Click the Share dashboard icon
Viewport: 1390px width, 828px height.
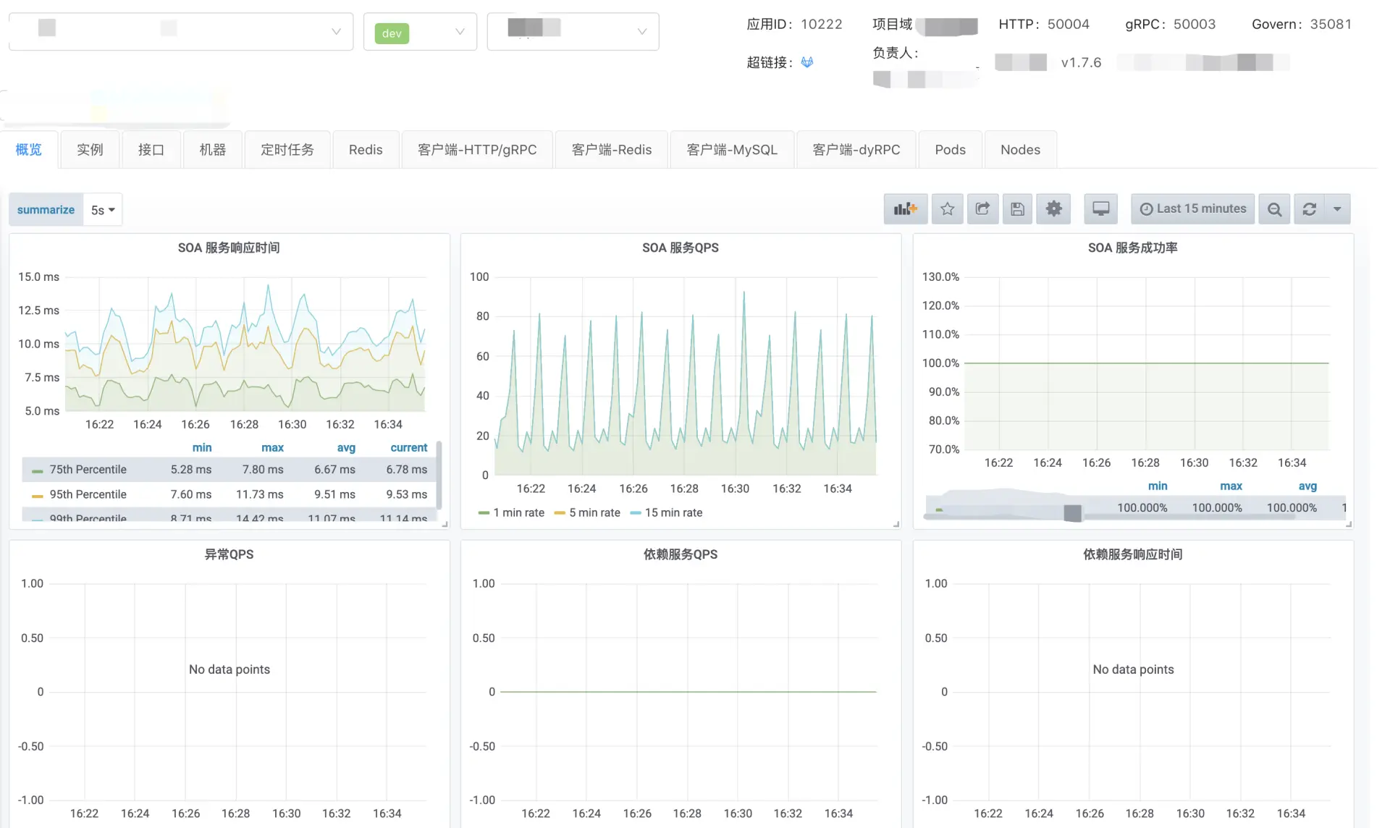tap(982, 209)
